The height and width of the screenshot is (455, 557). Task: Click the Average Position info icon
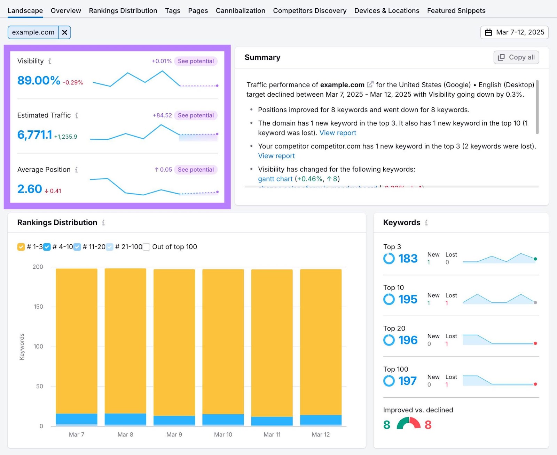coord(76,170)
